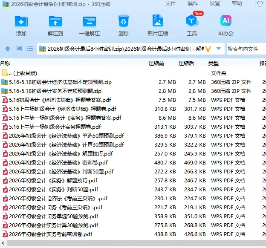Select 2026年初级会计 实务单选50题预测.pdf
266x248 pixels.
133,216
